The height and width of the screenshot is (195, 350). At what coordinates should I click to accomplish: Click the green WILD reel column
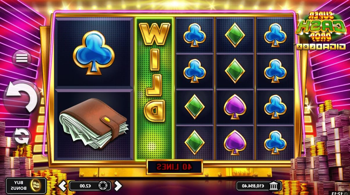(154, 88)
